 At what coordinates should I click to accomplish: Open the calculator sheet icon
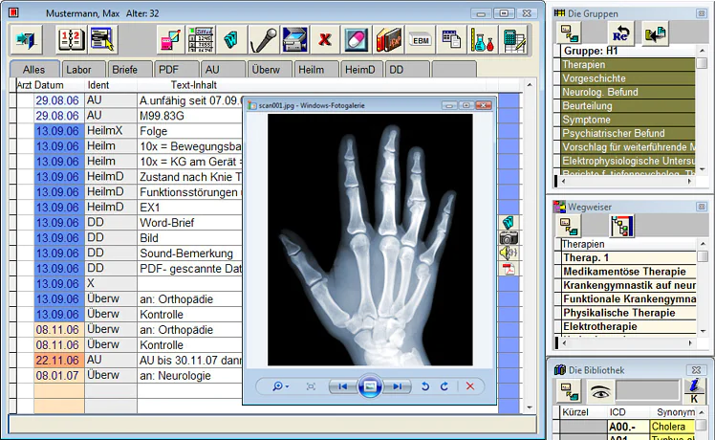coord(514,40)
